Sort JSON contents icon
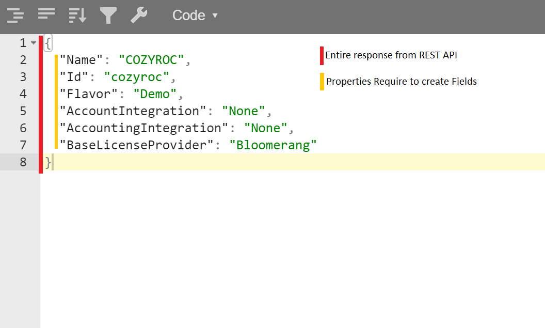Viewport: 545px width, 328px height. (x=77, y=15)
